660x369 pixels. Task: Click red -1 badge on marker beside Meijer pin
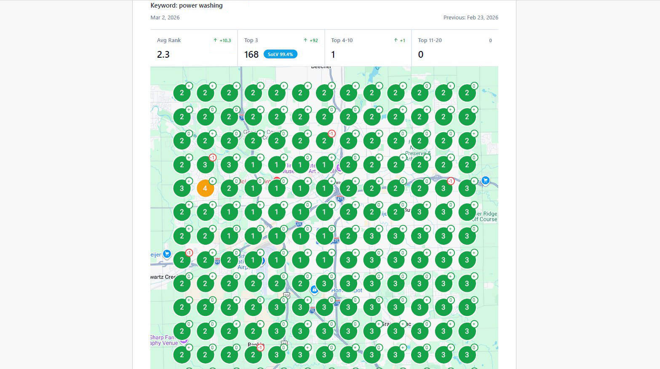click(189, 253)
